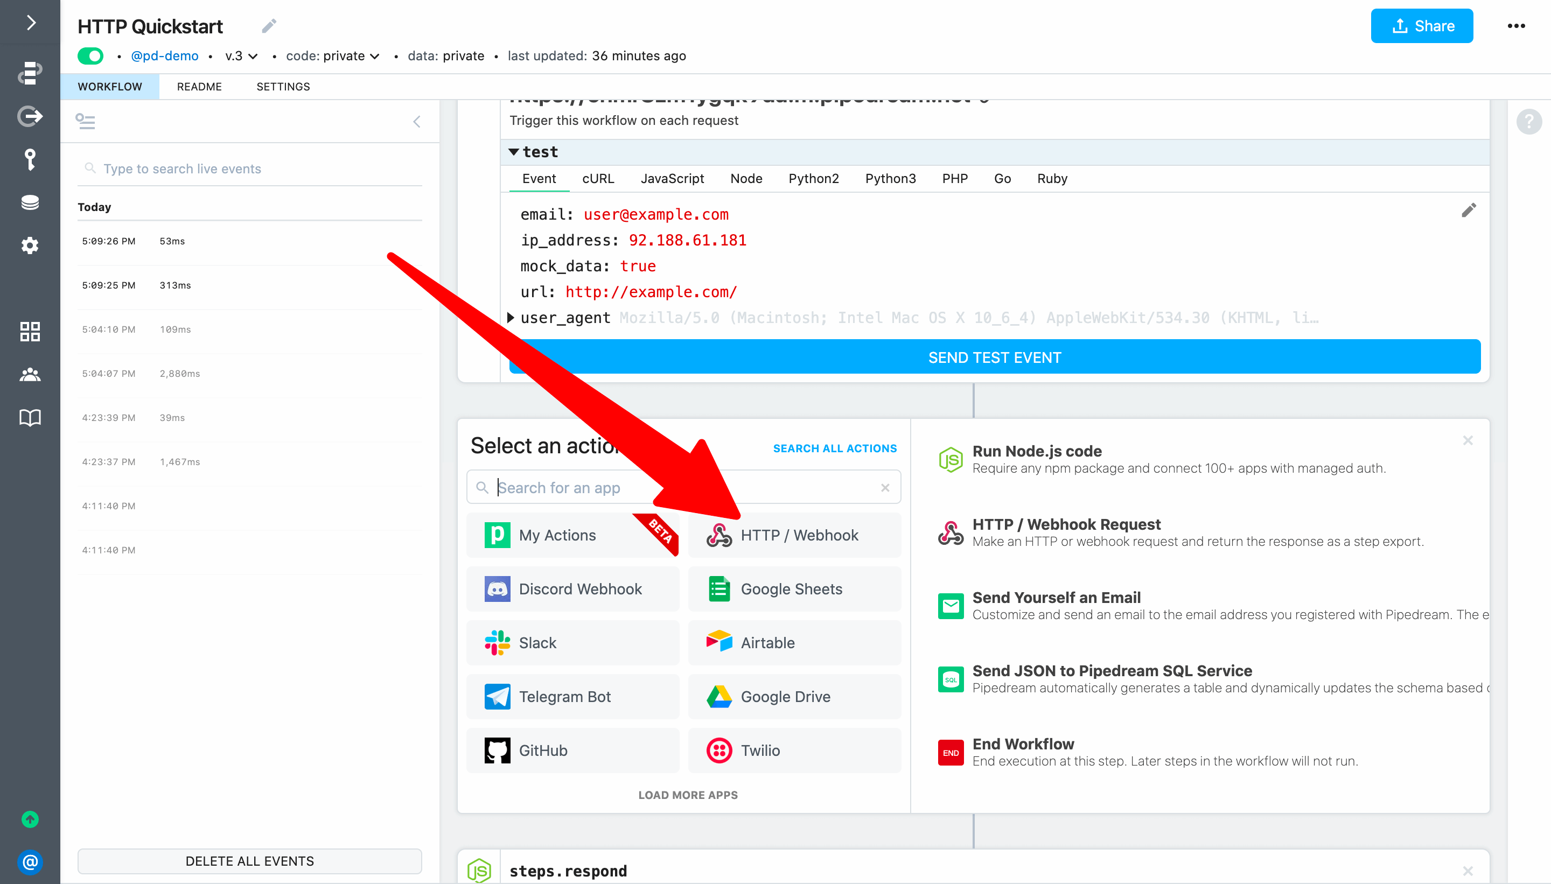Collapse the test section triangle

[x=514, y=152]
